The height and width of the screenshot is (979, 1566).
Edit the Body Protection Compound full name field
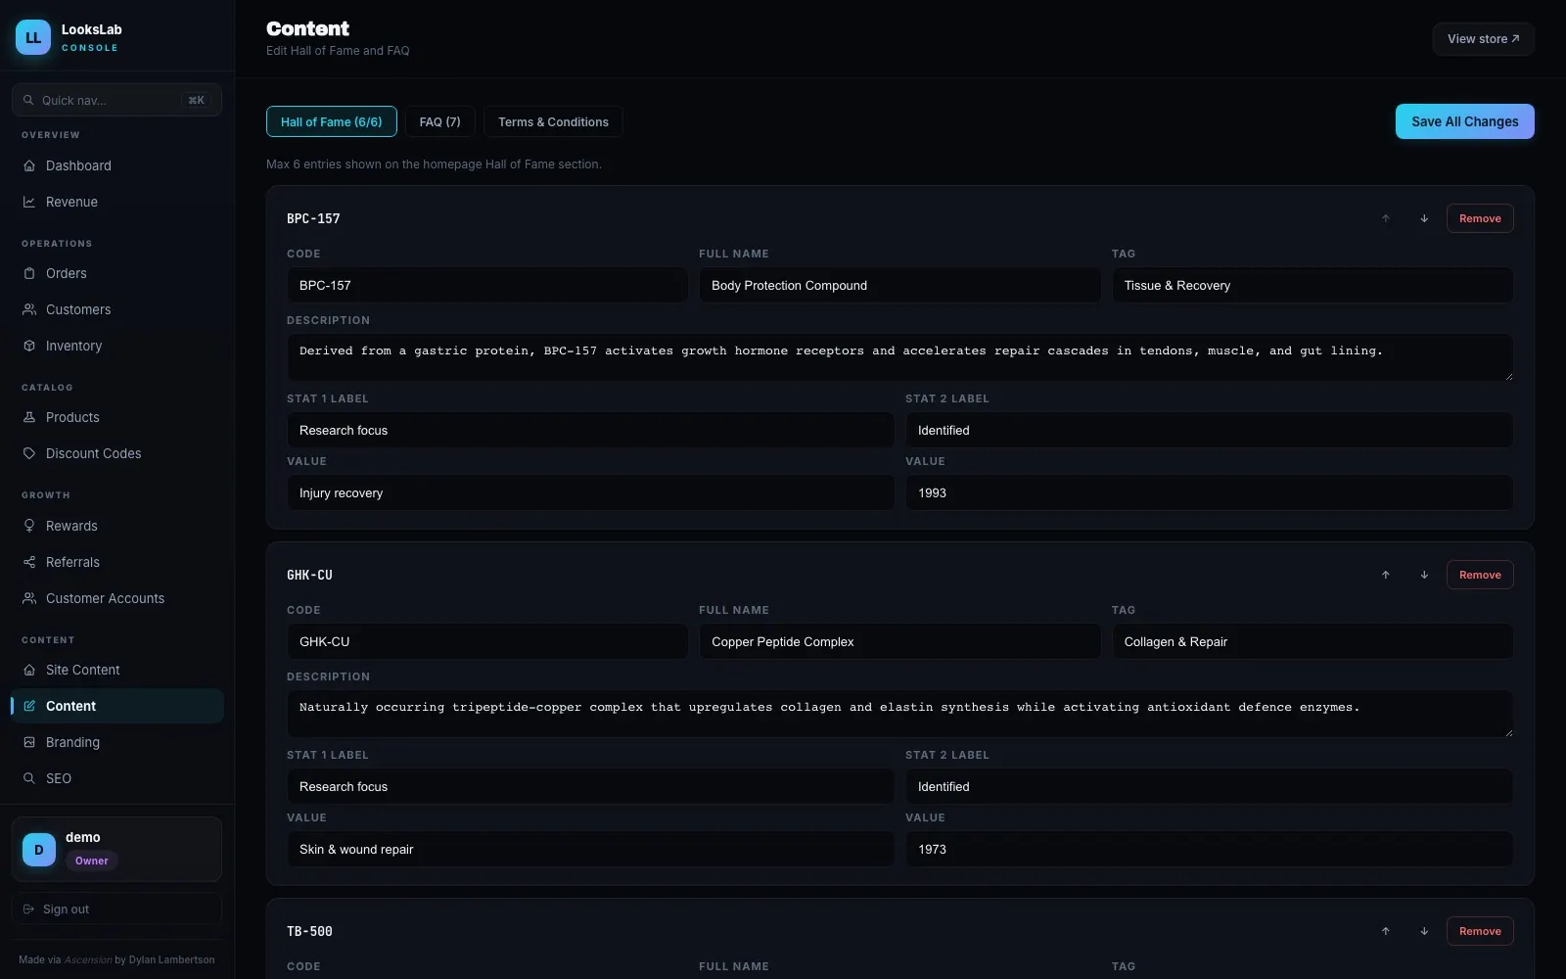coord(899,285)
